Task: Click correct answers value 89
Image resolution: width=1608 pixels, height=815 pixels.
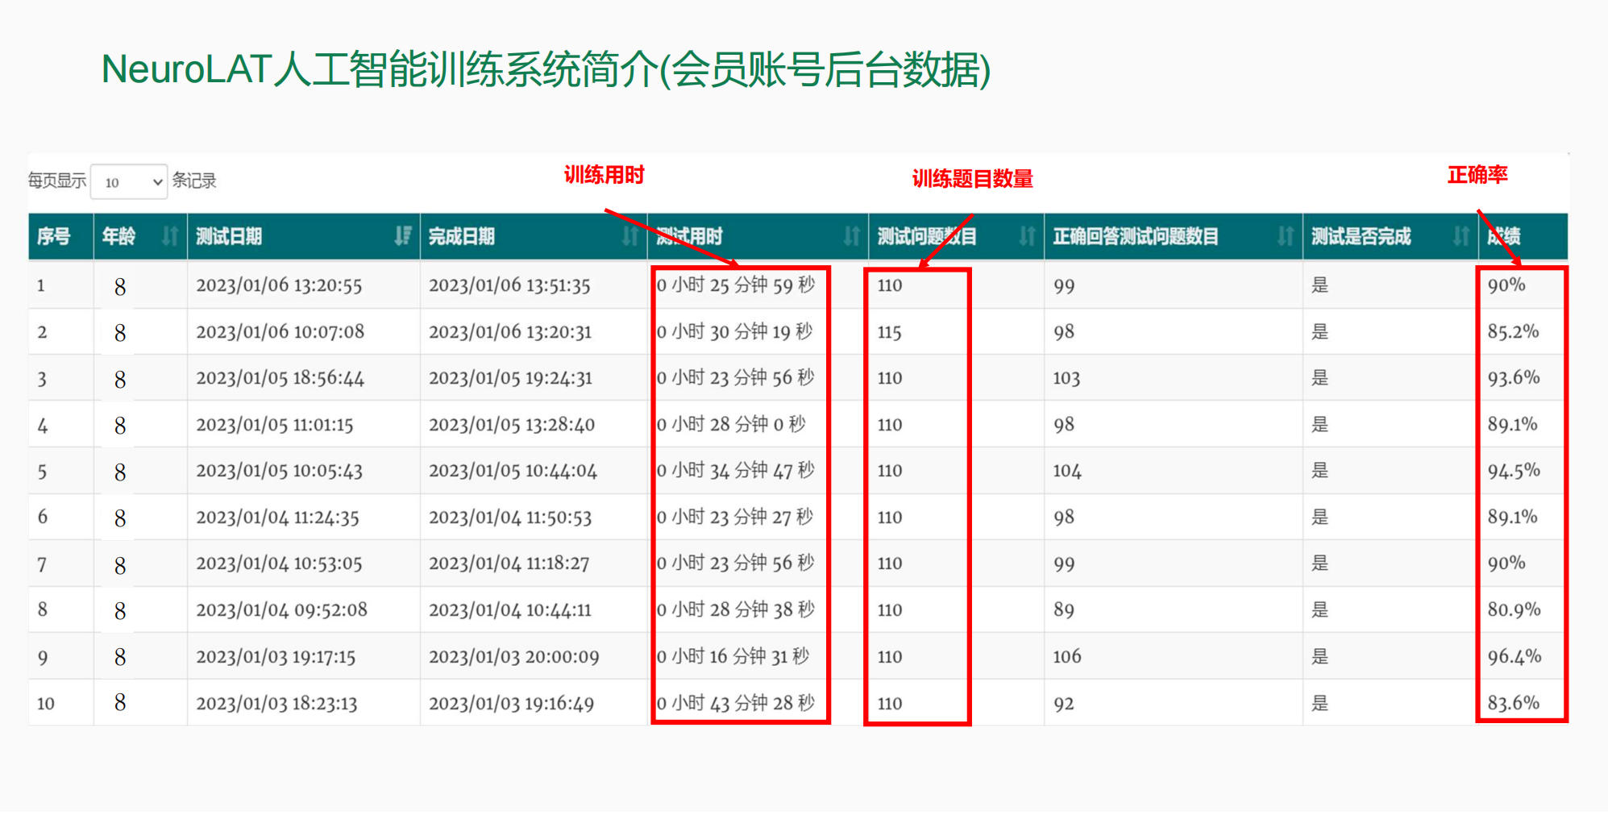Action: pyautogui.click(x=1063, y=610)
